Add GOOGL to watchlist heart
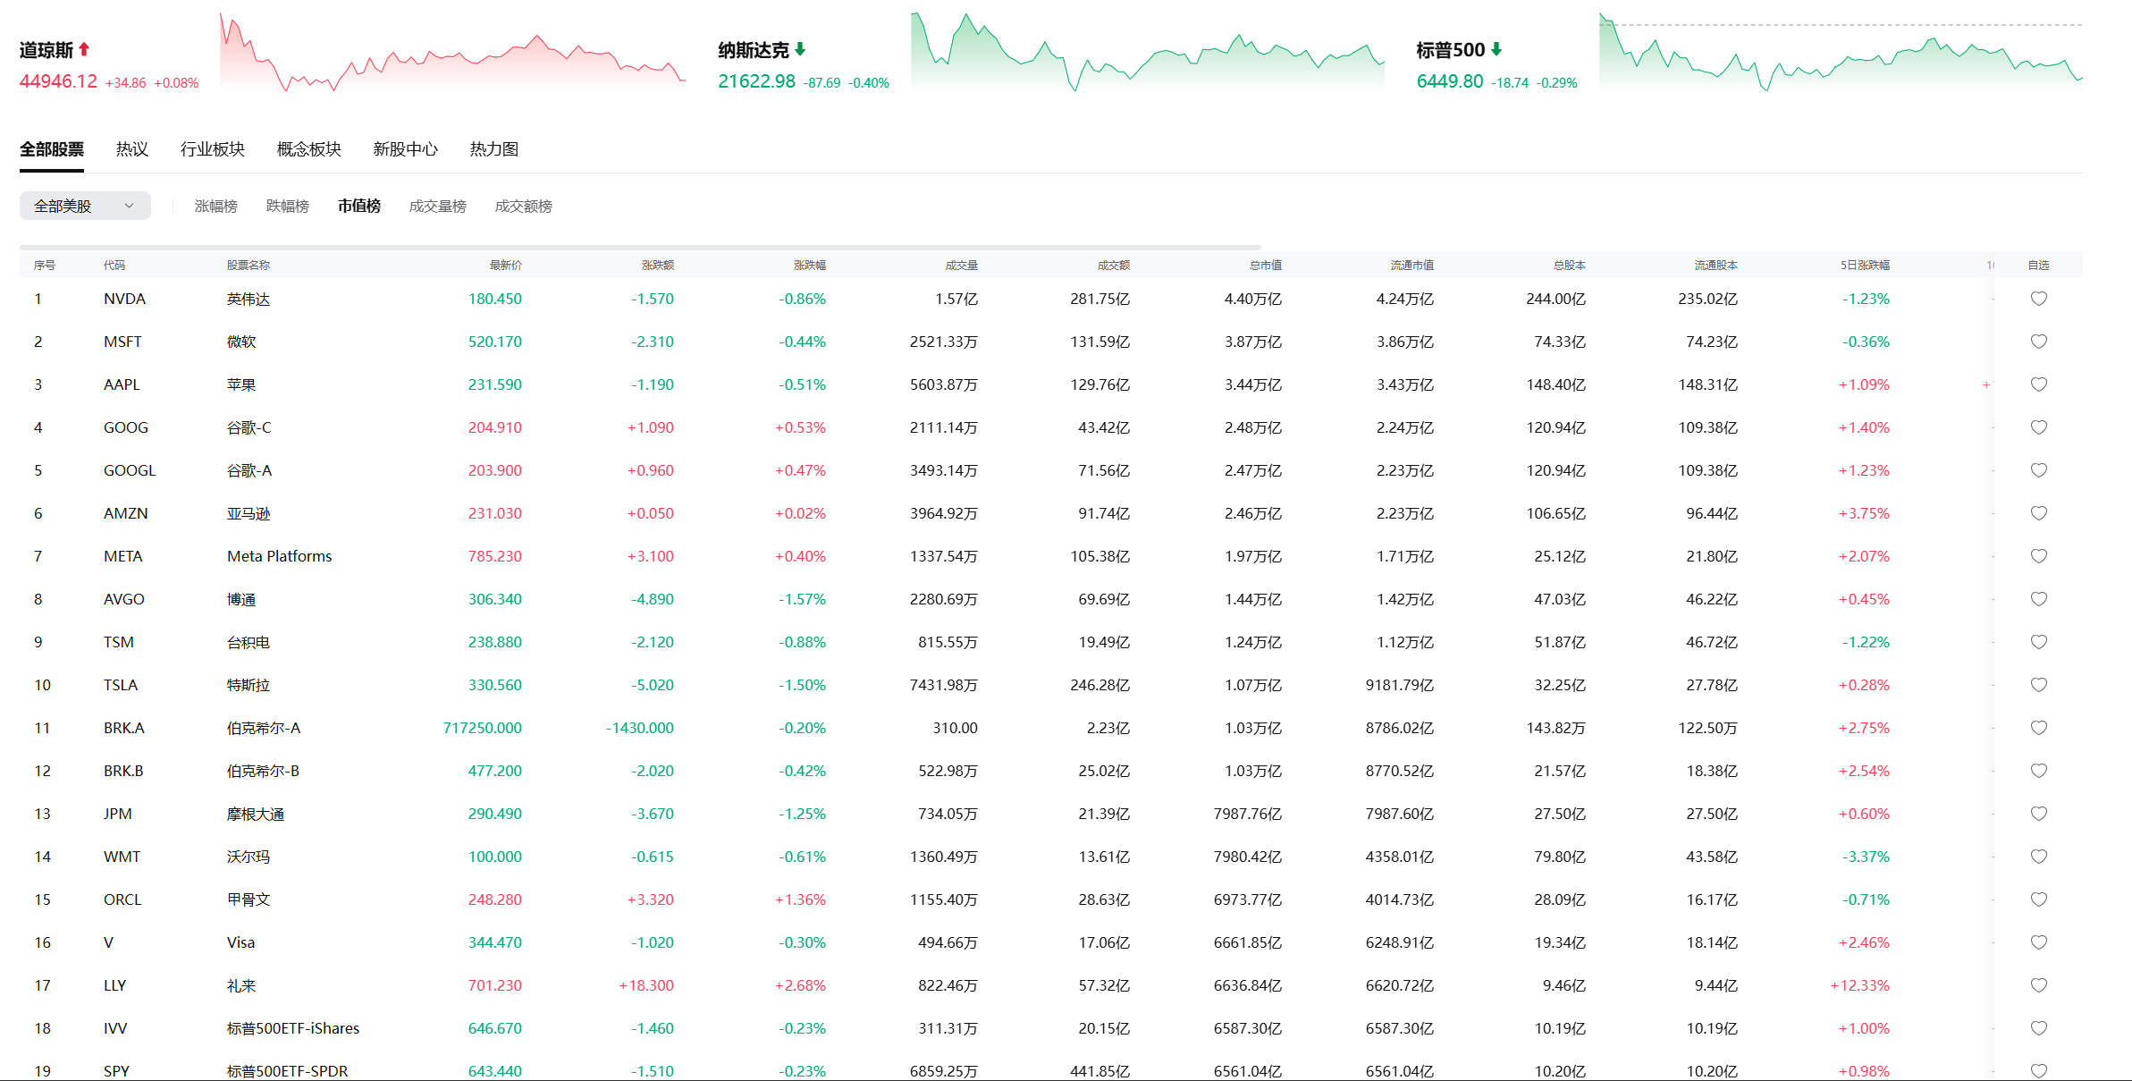 click(x=2038, y=470)
